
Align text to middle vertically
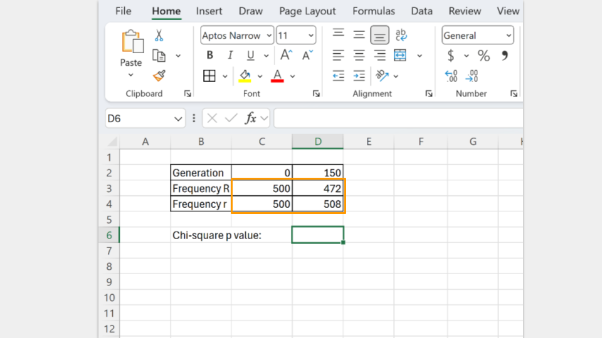click(359, 35)
